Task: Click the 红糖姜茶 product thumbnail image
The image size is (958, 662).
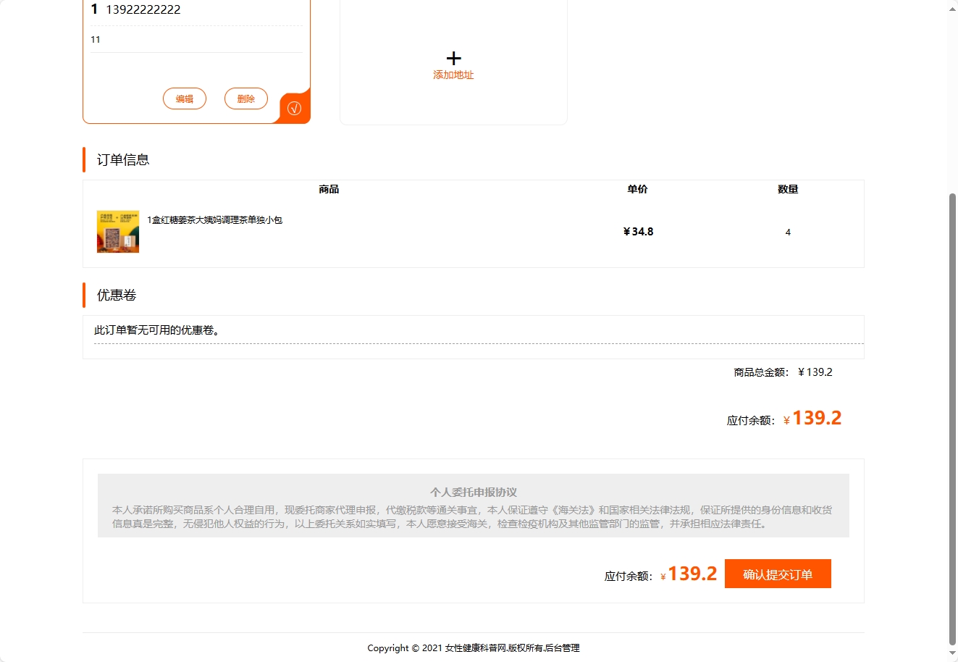Action: click(x=117, y=232)
